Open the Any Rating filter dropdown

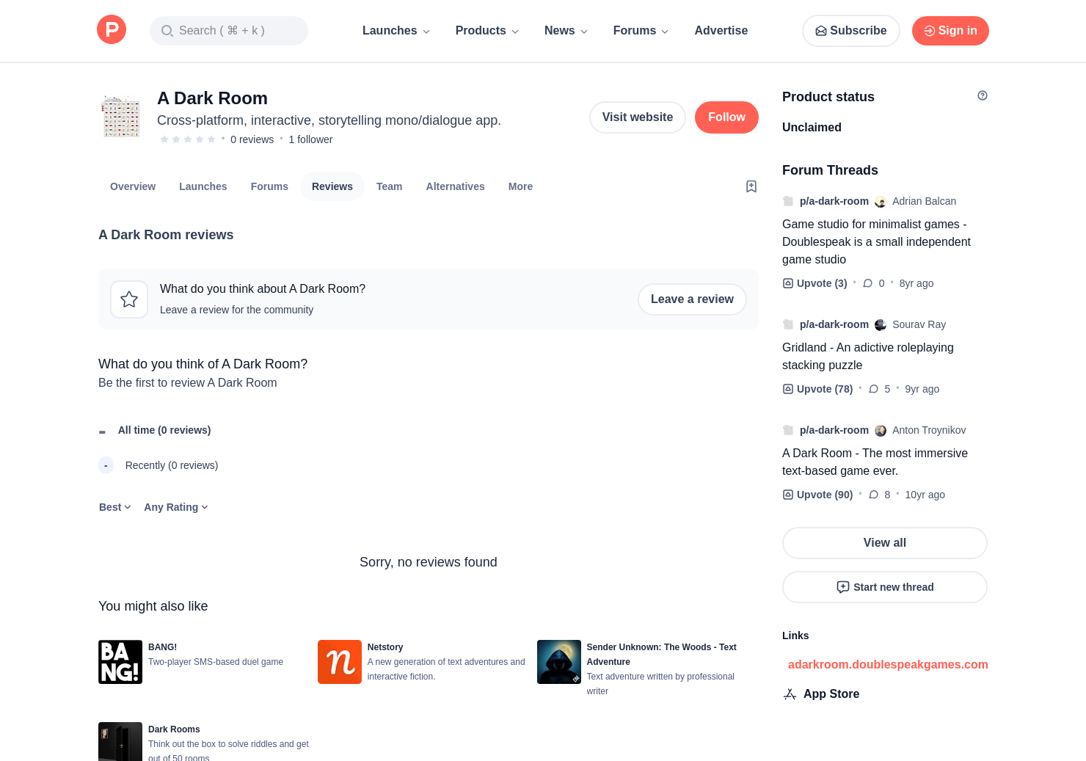176,507
